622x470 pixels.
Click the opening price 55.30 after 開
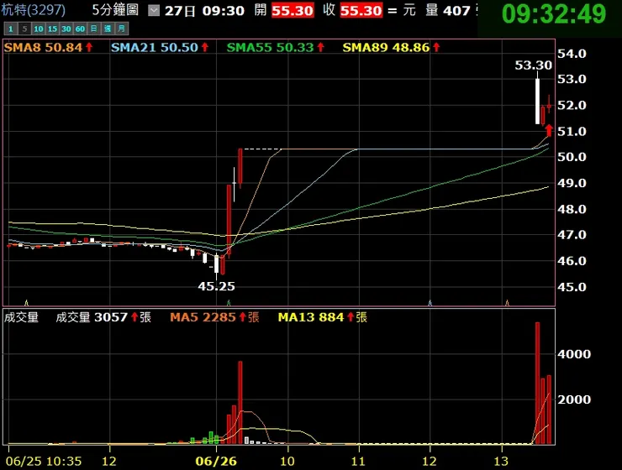click(x=293, y=10)
